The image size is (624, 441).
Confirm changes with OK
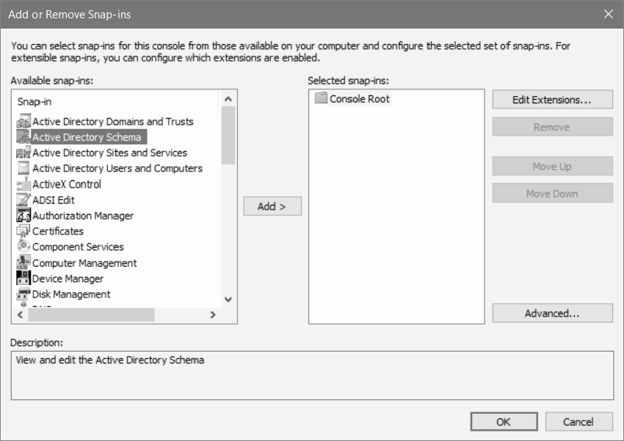[504, 421]
